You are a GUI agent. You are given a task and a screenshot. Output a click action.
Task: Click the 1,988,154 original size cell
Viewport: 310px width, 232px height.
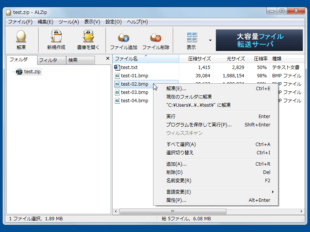pos(234,76)
